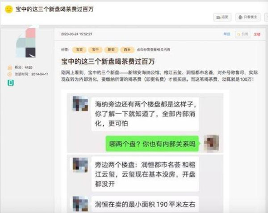Click the 引用 quote button
The image size is (268, 213).
[x=243, y=34]
